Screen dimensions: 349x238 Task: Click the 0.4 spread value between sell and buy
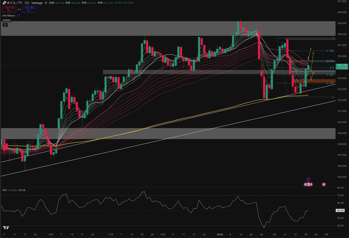tap(19, 9)
